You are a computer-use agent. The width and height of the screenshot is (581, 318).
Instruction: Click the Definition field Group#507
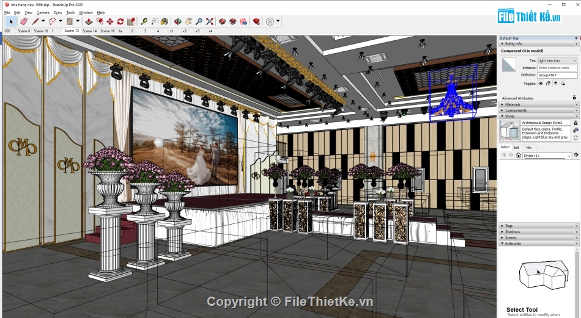557,75
